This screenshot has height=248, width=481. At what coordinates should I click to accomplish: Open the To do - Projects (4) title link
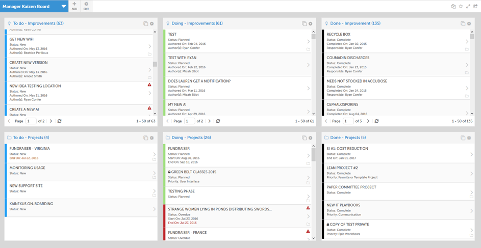coord(31,137)
